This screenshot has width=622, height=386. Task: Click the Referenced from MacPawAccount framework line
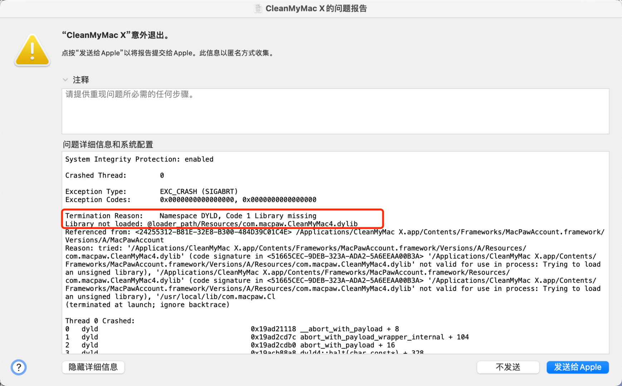(322, 232)
